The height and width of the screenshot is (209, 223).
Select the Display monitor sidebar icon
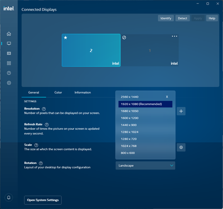tap(9, 43)
